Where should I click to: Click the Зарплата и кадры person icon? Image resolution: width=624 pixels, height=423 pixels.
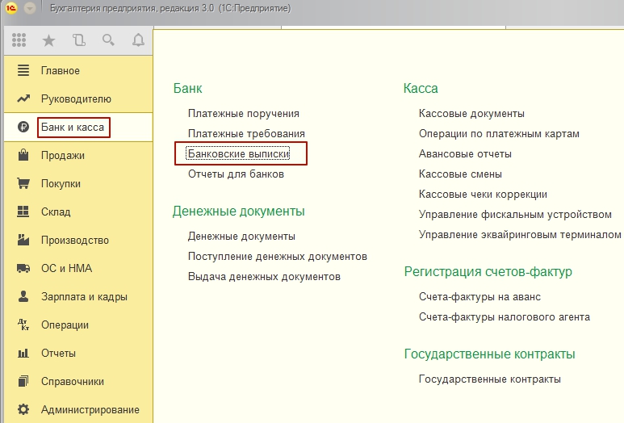point(23,296)
